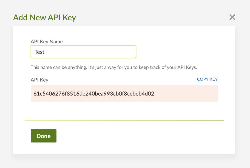Place cursor on the word 'Test'
Screen dimensions: 250x168
point(39,52)
